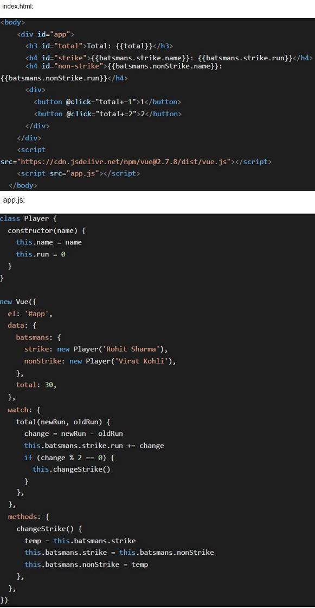This screenshot has width=315, height=608.
Task: Click the vue.js CDN src URL line
Action: (136, 162)
